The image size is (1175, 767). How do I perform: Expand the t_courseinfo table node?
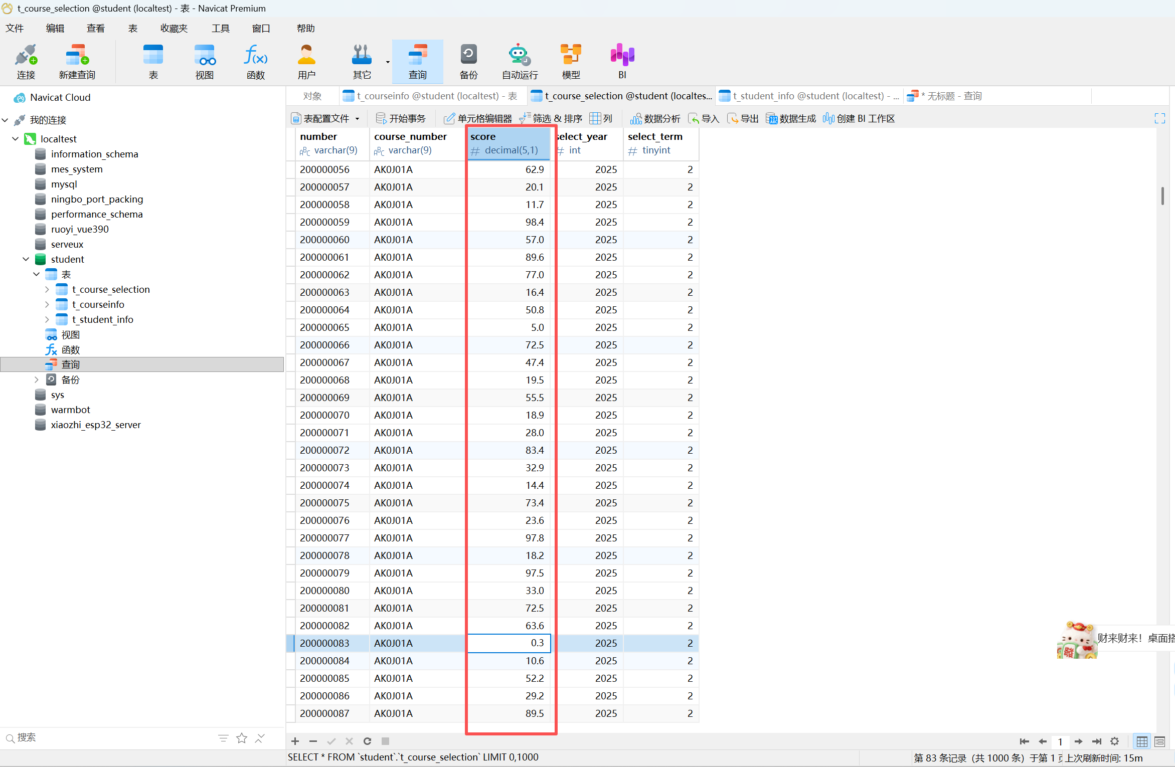47,304
